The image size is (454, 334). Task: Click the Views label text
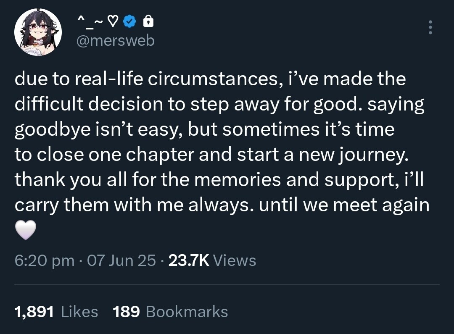pos(235,260)
